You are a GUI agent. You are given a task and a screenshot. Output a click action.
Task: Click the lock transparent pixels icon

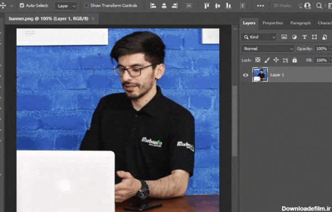tap(258, 60)
